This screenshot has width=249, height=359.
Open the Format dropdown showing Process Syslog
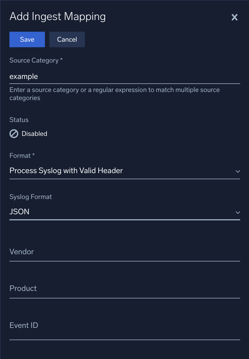(x=125, y=171)
